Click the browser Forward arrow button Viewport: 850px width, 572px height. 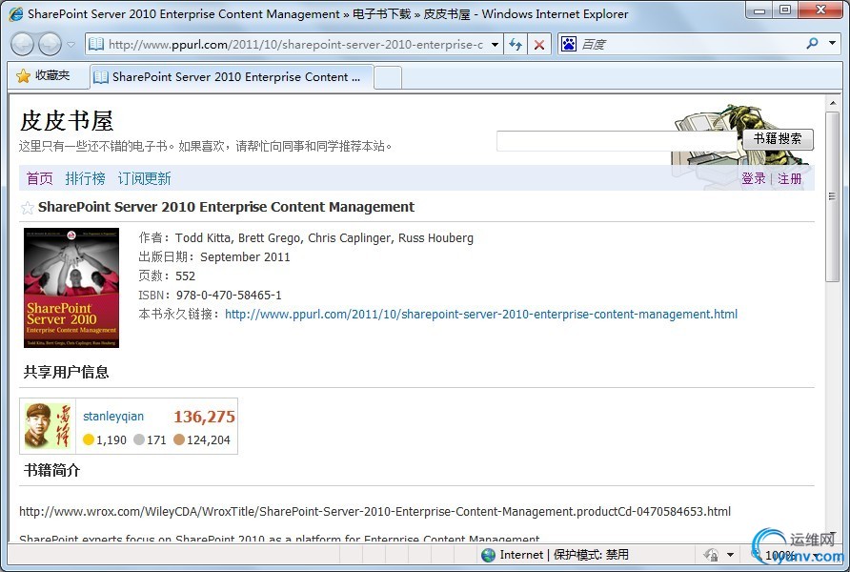[50, 45]
